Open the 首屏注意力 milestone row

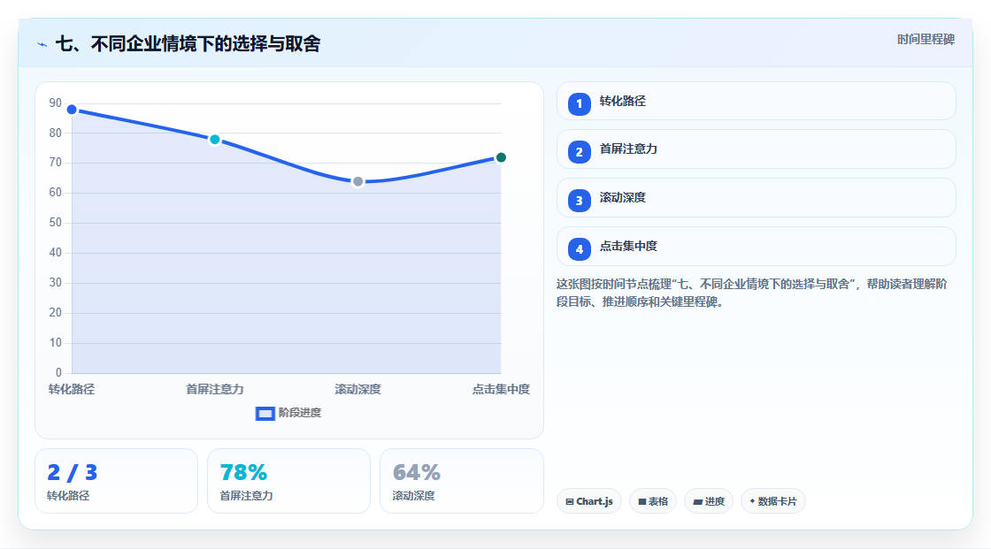[756, 149]
